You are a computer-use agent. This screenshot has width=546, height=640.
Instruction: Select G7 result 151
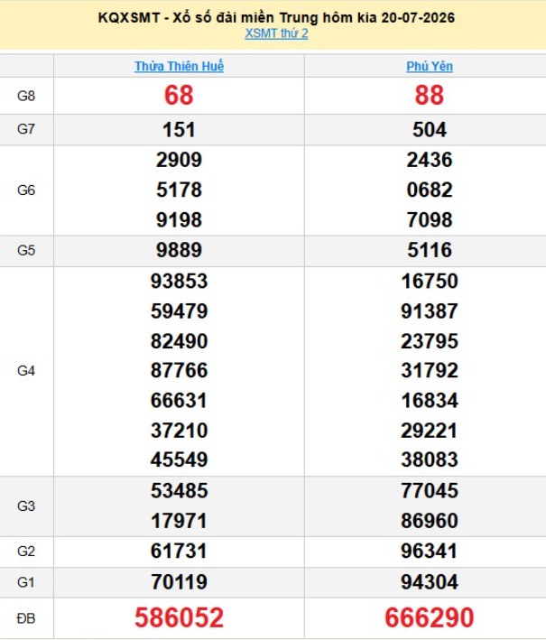click(x=179, y=130)
